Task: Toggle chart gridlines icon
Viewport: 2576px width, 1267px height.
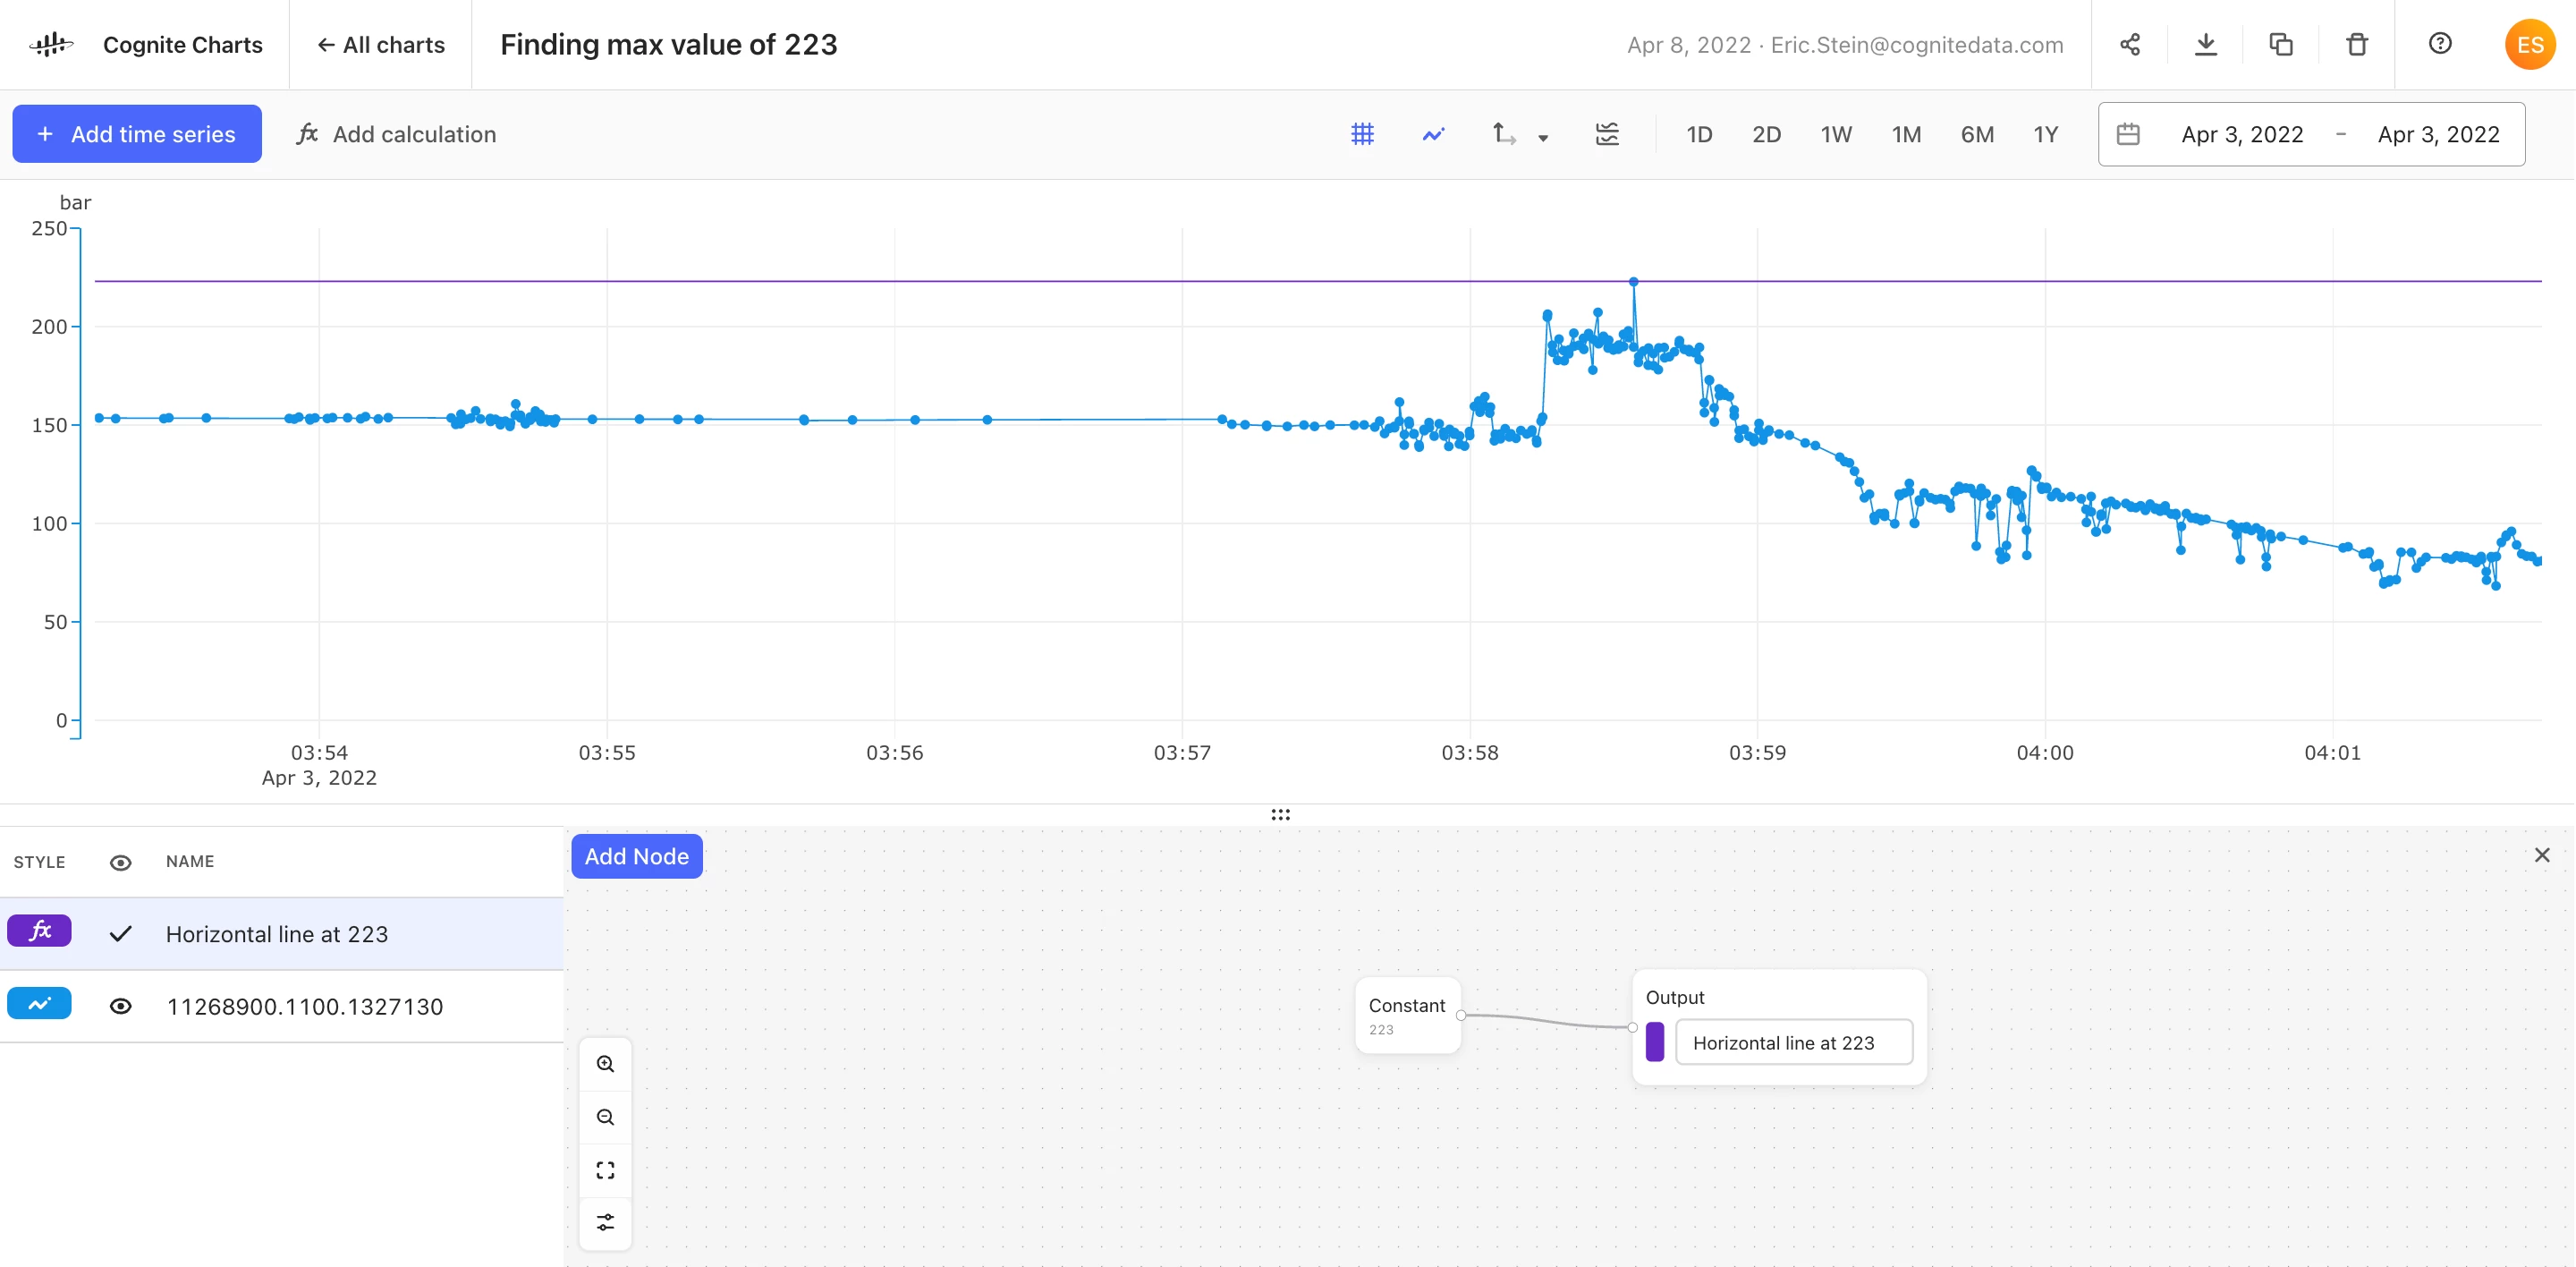Action: [1362, 134]
